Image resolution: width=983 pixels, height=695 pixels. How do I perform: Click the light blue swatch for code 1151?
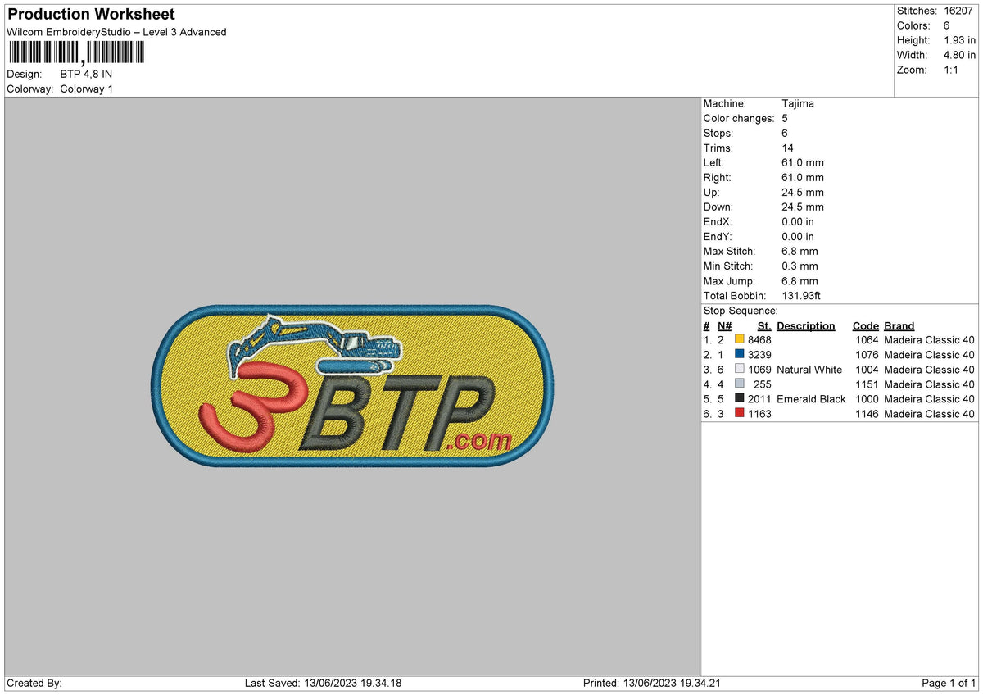[740, 384]
